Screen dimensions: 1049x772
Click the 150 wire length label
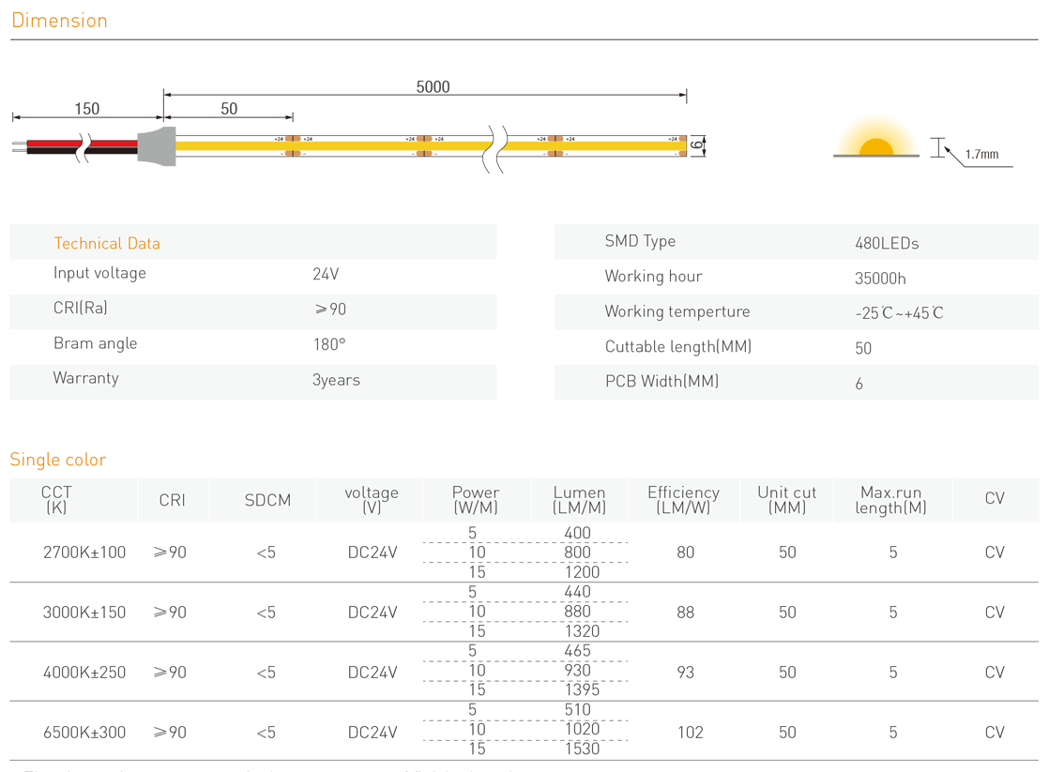[86, 109]
